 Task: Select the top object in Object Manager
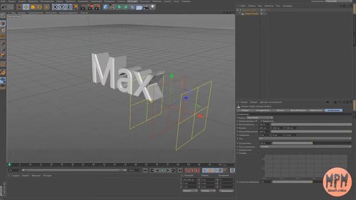249,10
